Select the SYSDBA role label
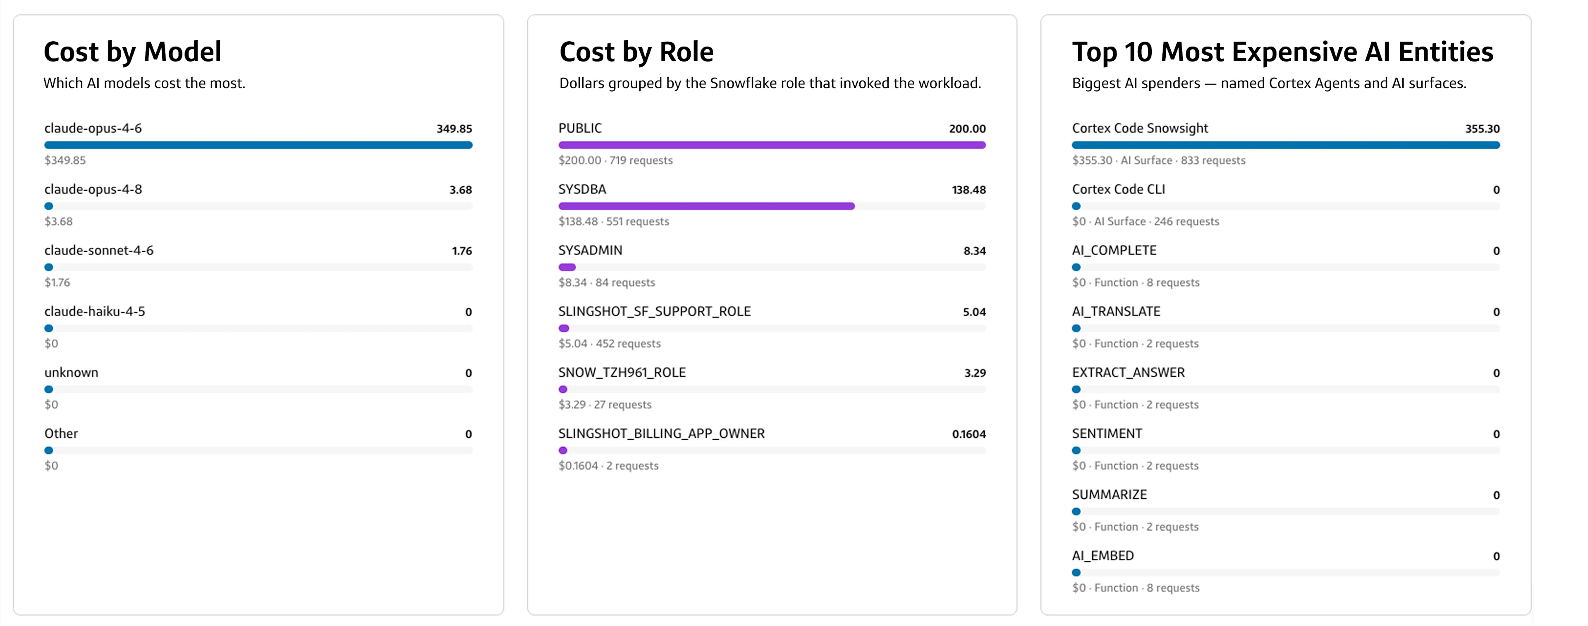Image resolution: width=1588 pixels, height=626 pixels. click(x=583, y=189)
